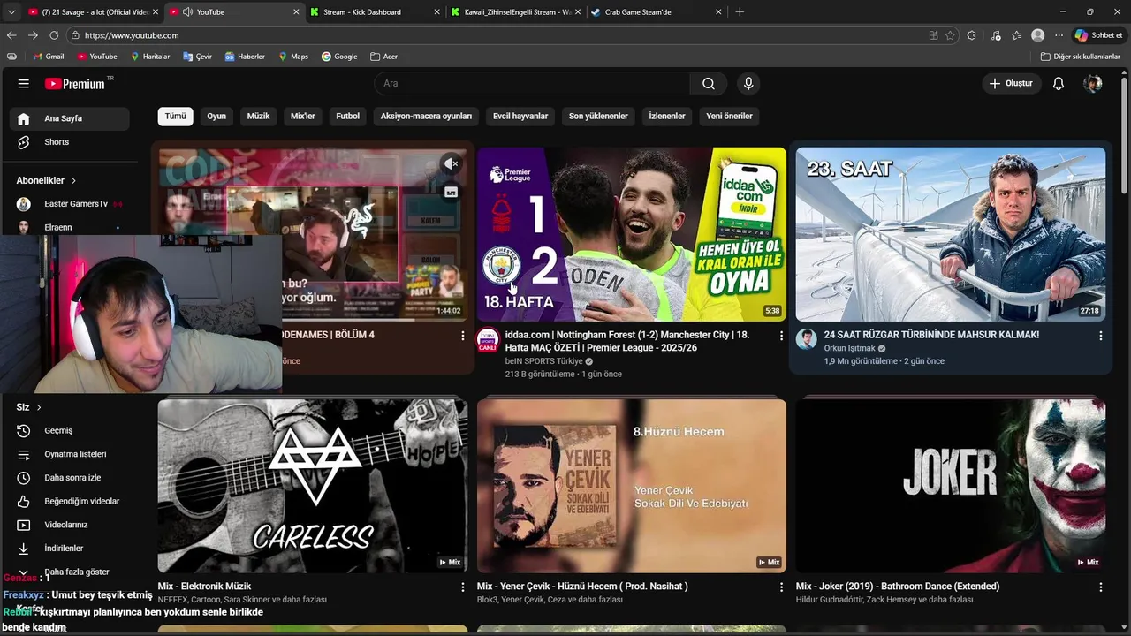The image size is (1131, 636).
Task: Open the Sohbet et copilot button
Action: 1098,35
